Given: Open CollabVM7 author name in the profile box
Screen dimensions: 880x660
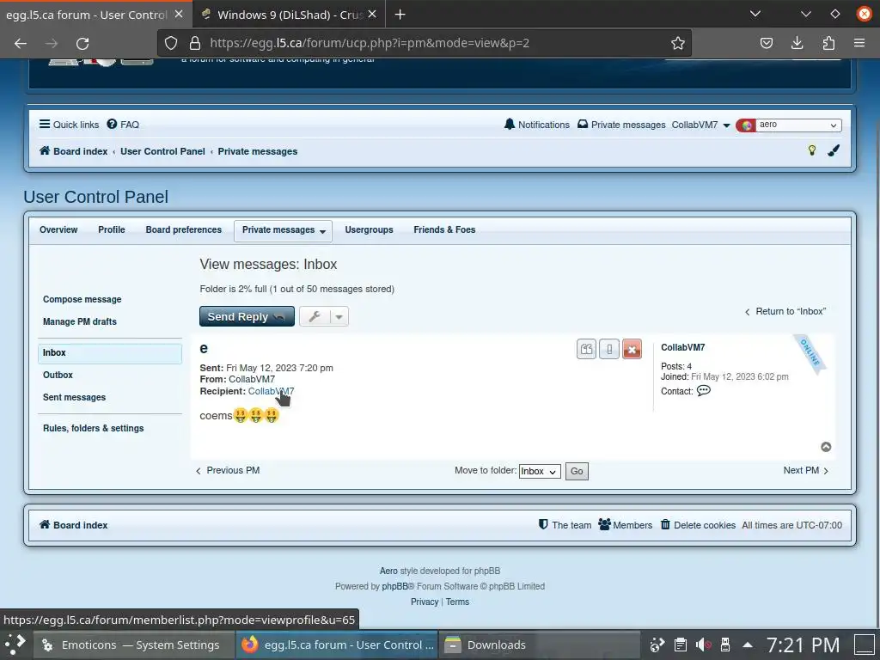Looking at the screenshot, I should tap(682, 347).
